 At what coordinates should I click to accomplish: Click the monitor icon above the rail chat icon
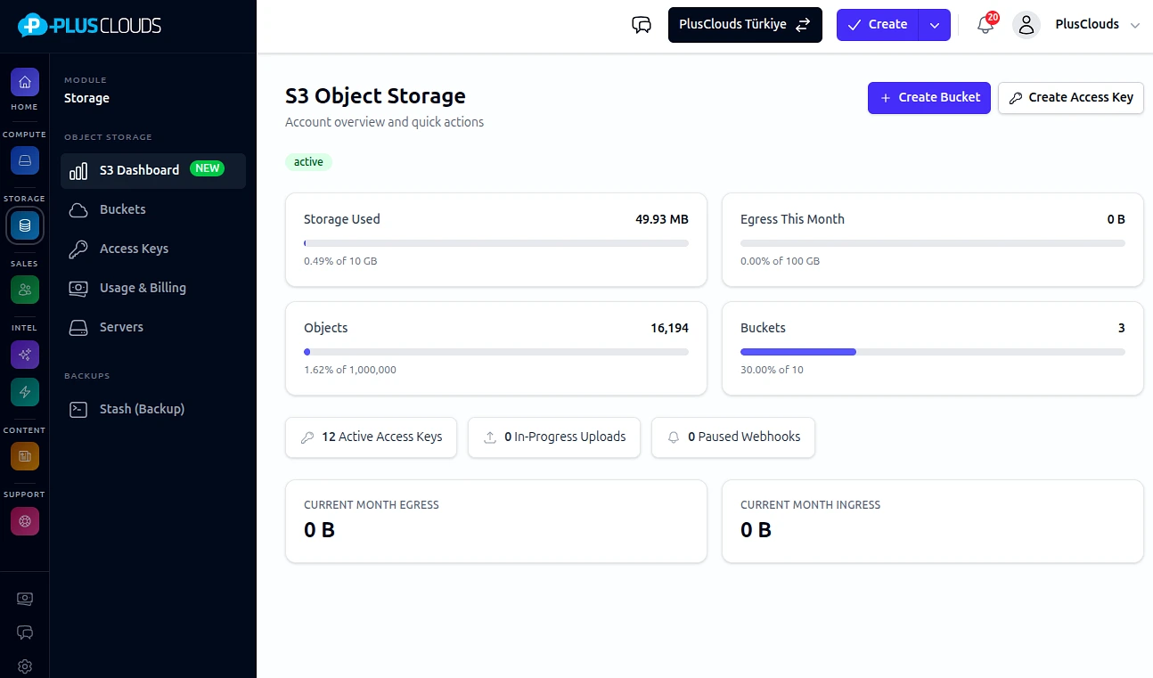point(25,599)
